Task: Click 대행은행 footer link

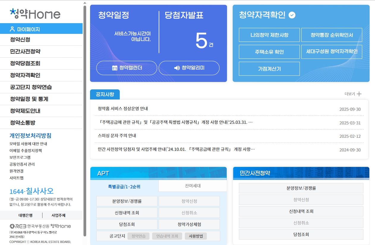Action: 26,215
